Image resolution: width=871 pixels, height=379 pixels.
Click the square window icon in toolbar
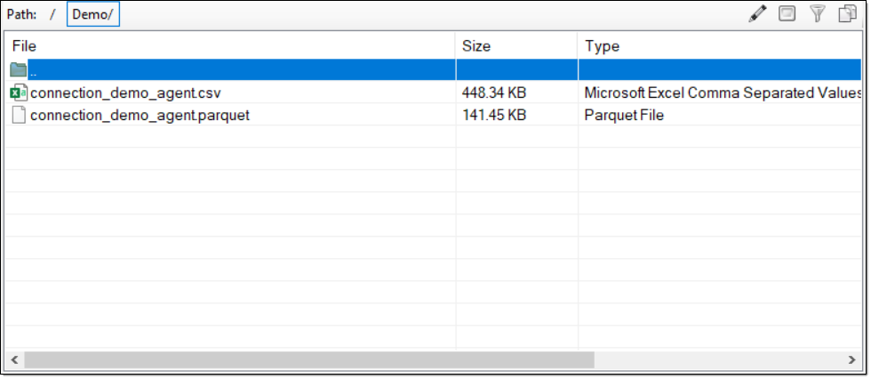787,14
